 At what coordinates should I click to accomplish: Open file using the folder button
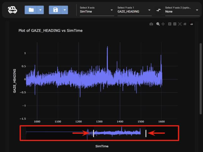tap(31, 10)
